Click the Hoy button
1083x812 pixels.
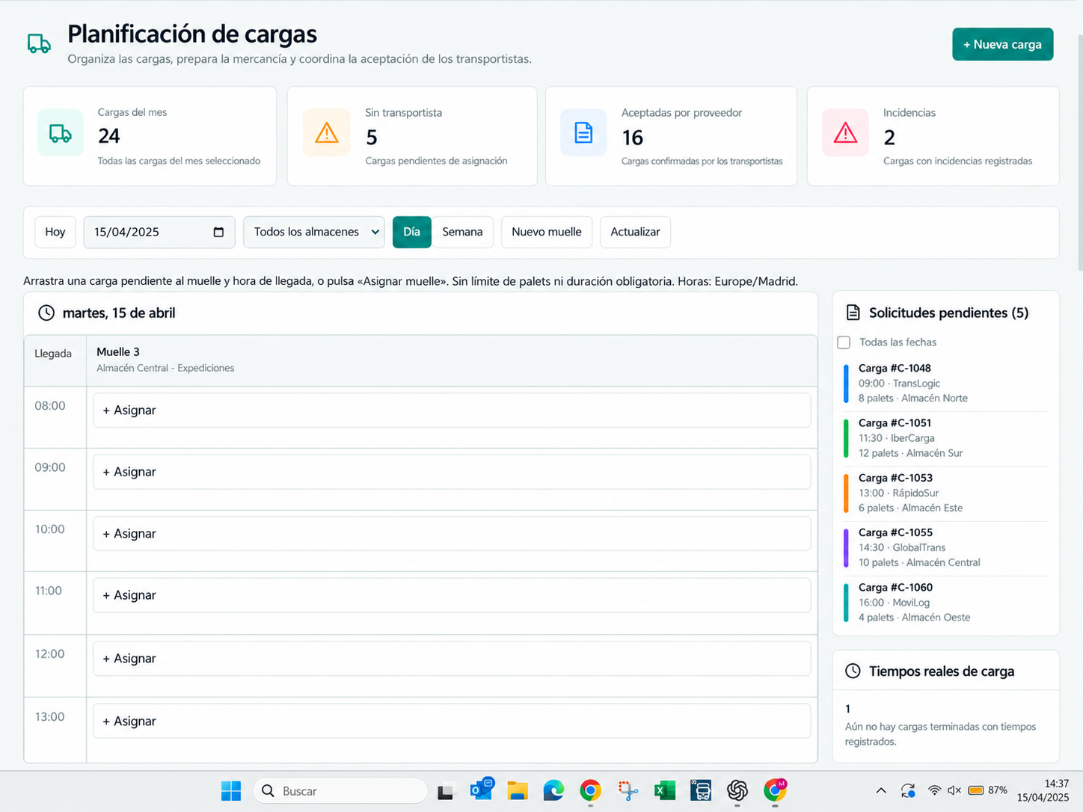coord(55,232)
